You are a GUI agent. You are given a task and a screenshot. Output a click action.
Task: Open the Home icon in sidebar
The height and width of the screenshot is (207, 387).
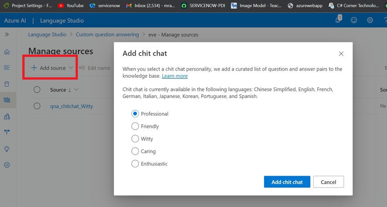pos(7,52)
